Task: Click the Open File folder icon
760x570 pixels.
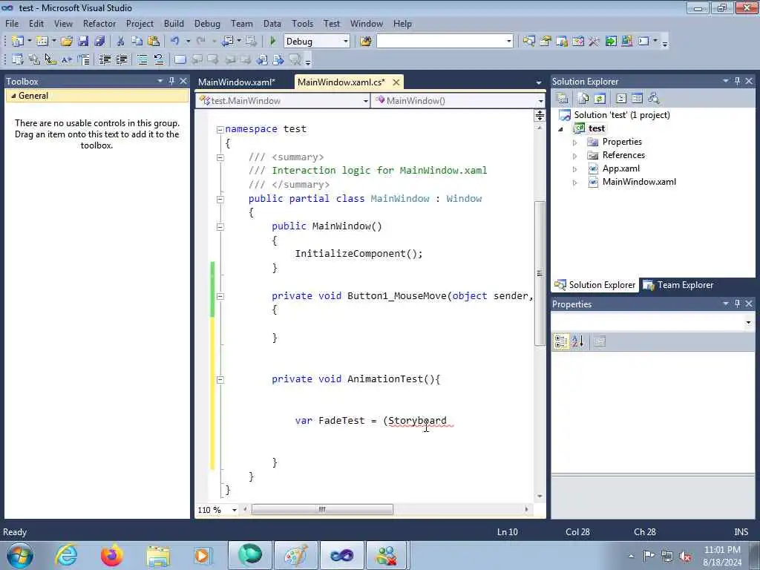Action: [x=66, y=42]
